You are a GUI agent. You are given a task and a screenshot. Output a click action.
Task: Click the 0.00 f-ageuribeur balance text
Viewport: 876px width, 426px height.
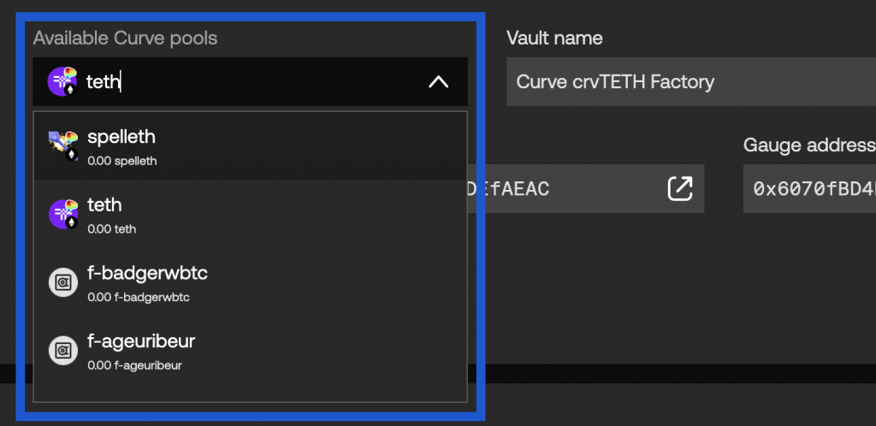pyautogui.click(x=134, y=366)
